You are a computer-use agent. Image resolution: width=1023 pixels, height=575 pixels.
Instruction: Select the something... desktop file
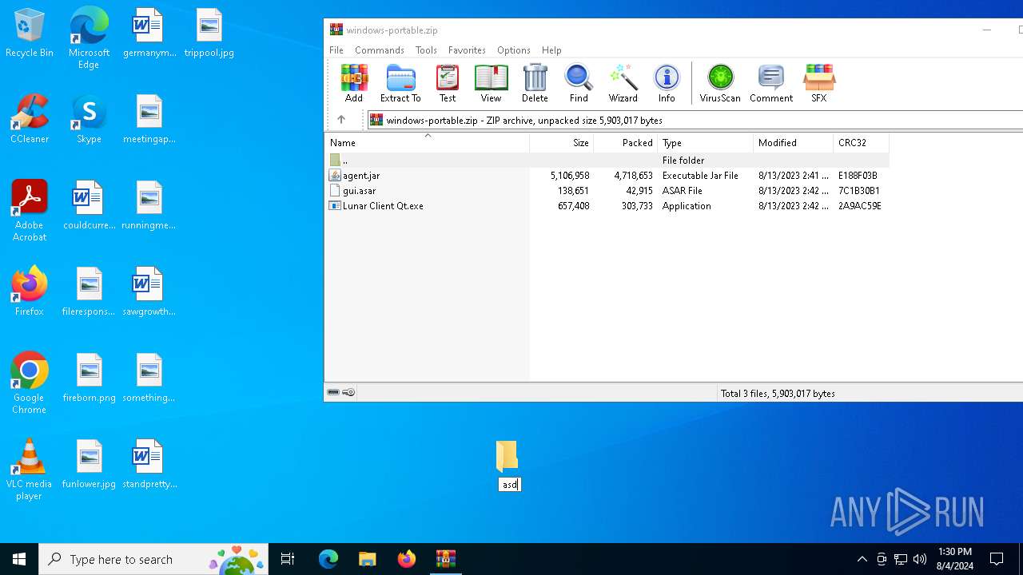click(x=149, y=378)
